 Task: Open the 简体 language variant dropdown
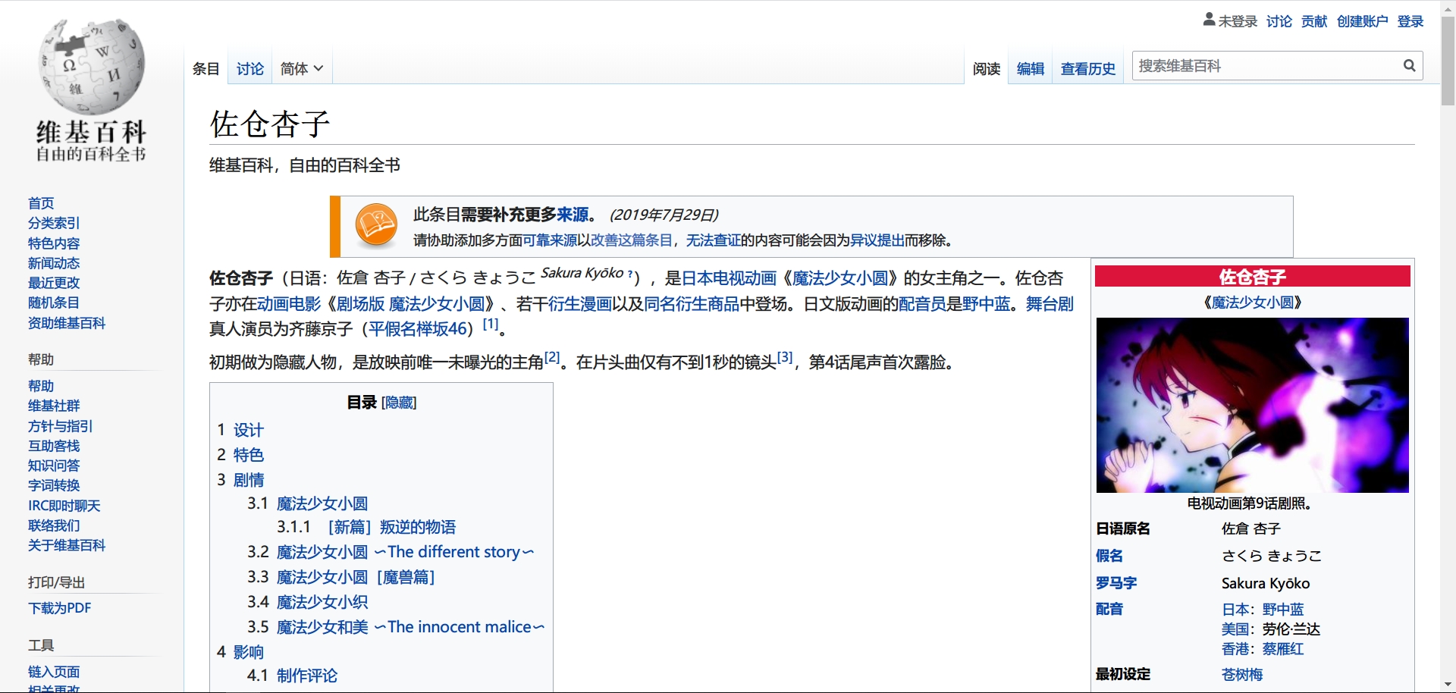click(301, 69)
